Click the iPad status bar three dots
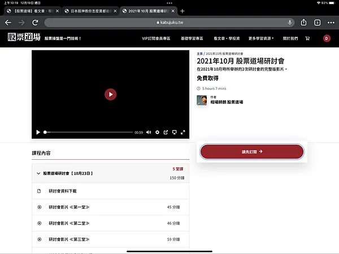Image resolution: width=339 pixels, height=254 pixels. tap(169, 3)
